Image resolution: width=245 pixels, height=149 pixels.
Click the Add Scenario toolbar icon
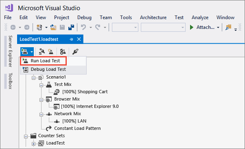[42, 51]
